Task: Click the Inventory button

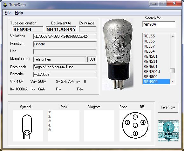Action: pyautogui.click(x=168, y=107)
